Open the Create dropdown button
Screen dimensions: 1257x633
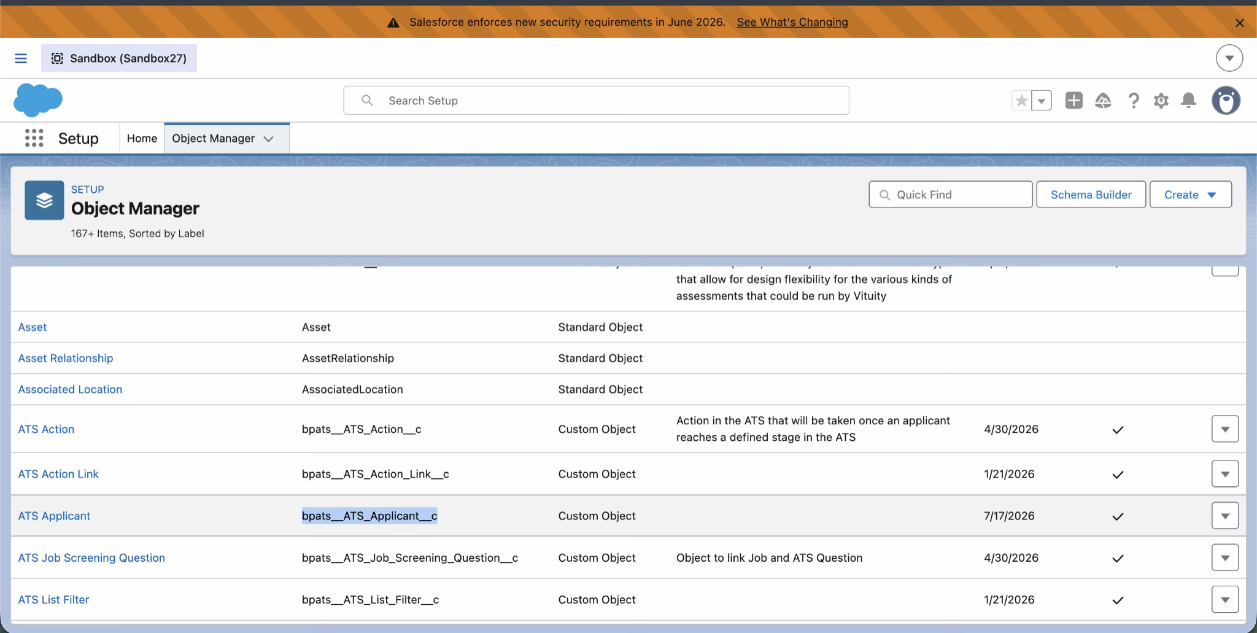click(1191, 195)
